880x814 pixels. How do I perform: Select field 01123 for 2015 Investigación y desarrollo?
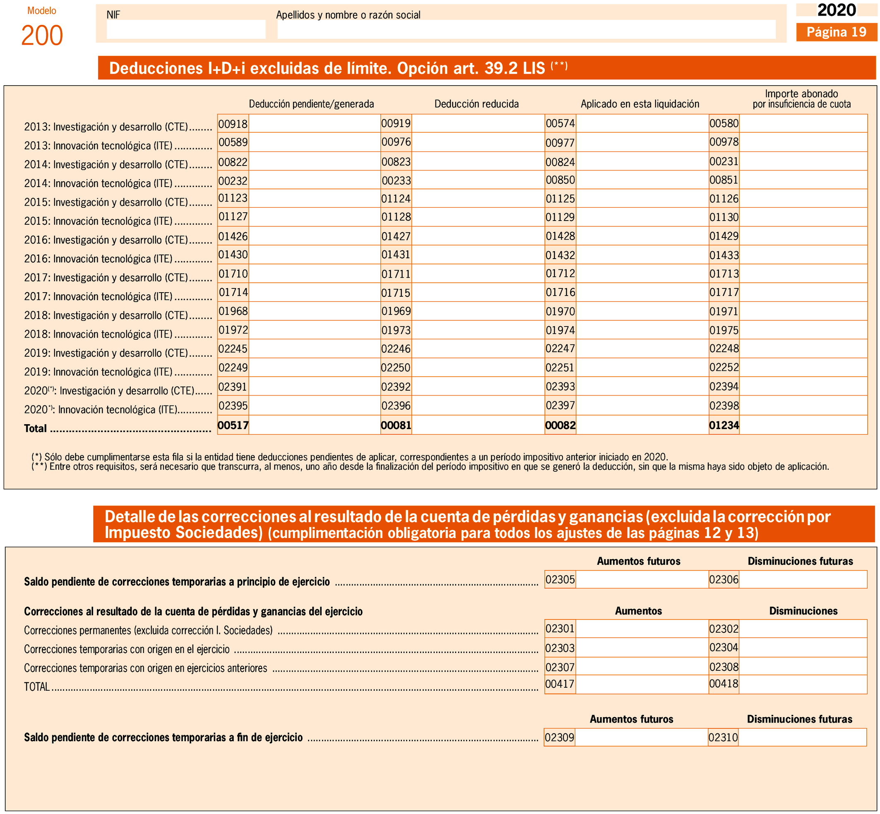pyautogui.click(x=315, y=199)
